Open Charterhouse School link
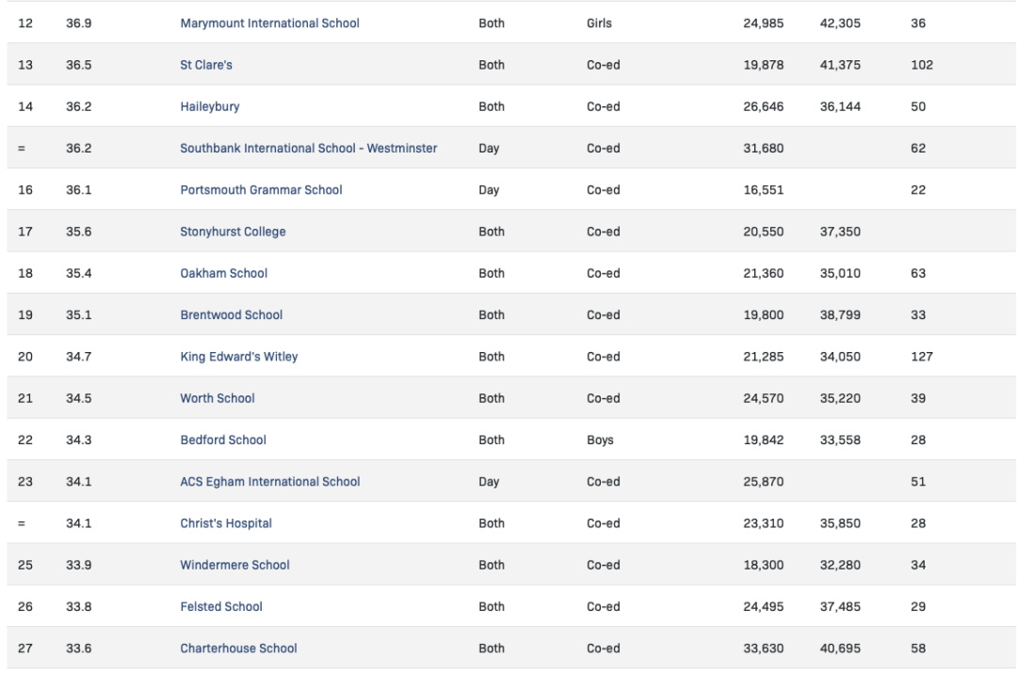 coord(238,649)
